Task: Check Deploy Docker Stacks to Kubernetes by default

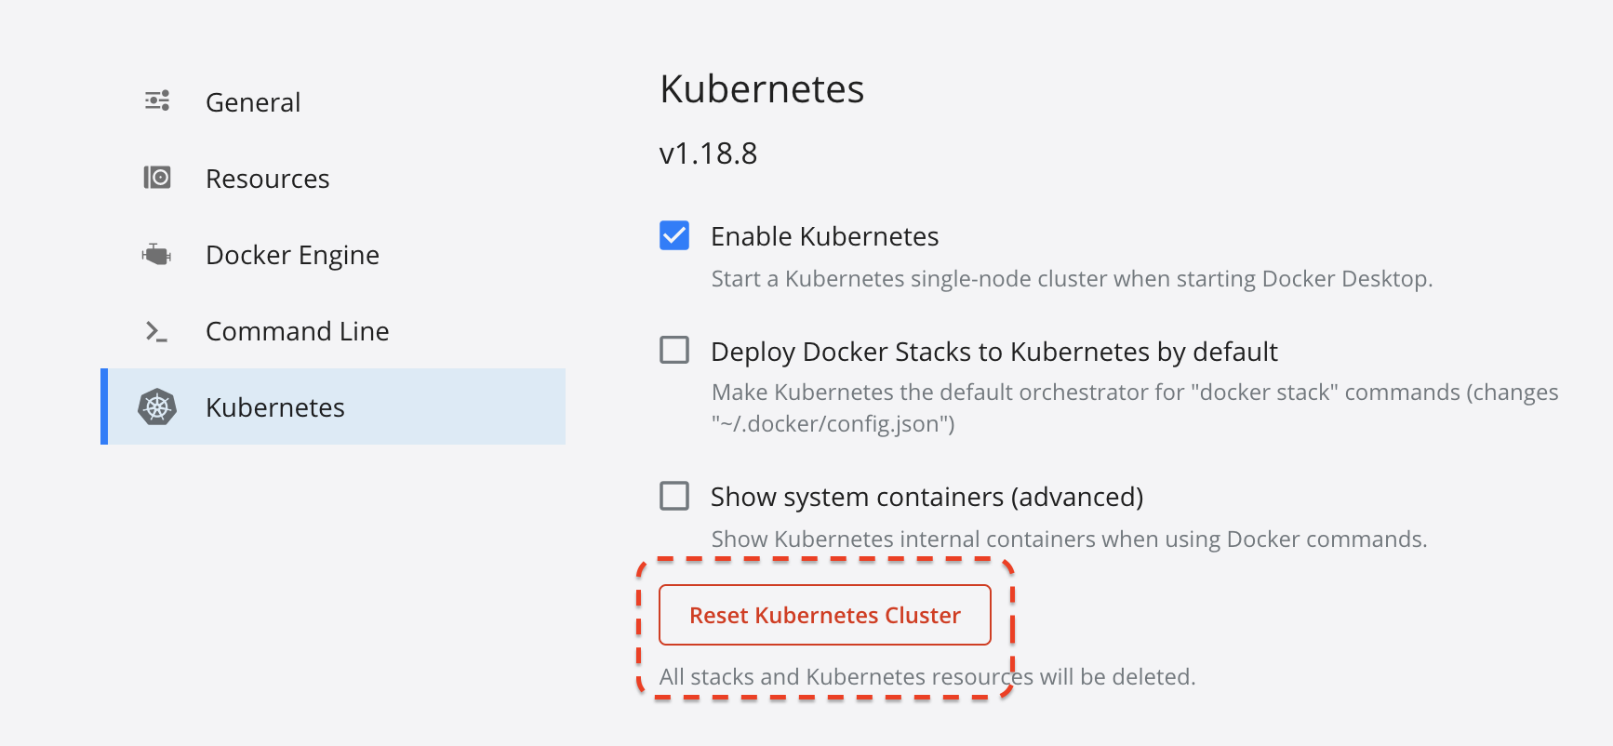Action: [673, 351]
